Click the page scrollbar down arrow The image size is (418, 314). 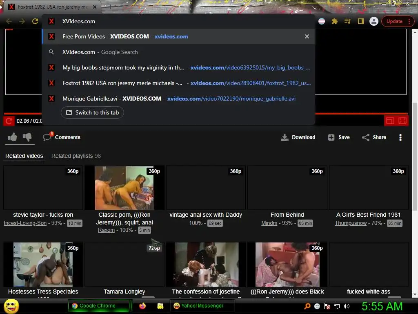pyautogui.click(x=415, y=294)
